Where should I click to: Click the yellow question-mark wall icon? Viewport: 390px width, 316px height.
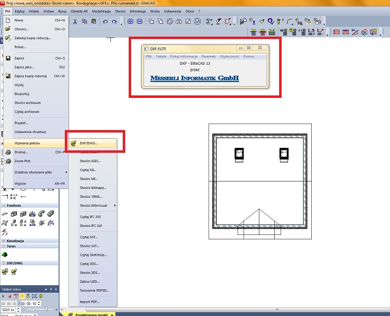point(293,32)
